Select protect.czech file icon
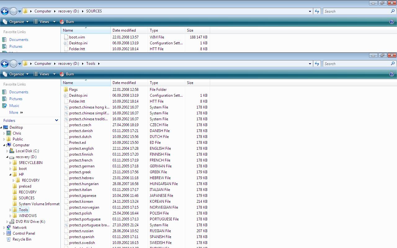 [66, 125]
